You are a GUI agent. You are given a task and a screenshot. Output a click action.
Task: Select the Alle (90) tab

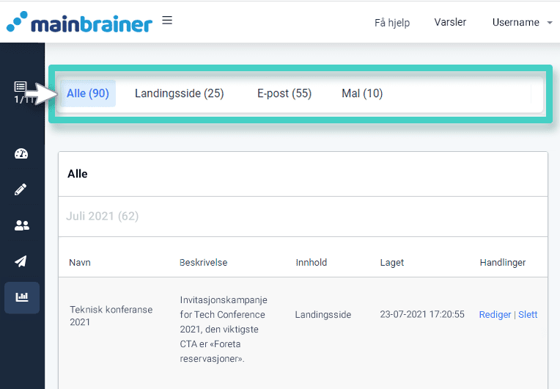88,93
